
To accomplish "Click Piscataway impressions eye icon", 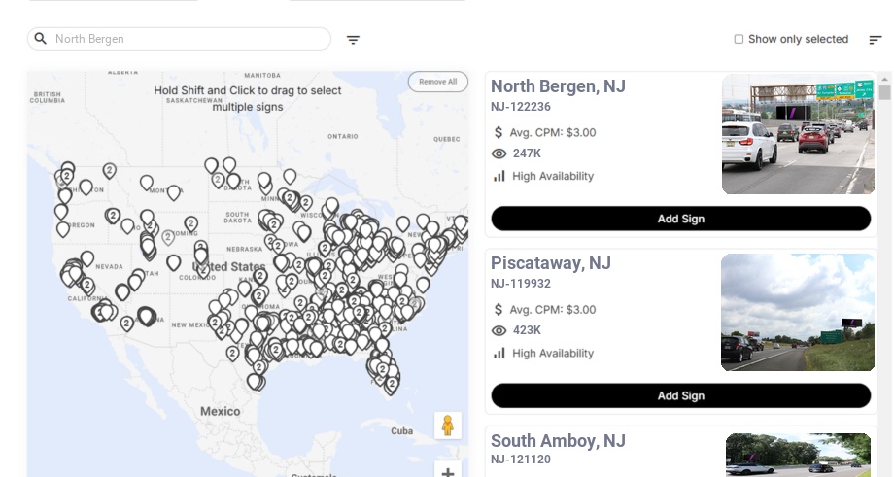I will 499,330.
